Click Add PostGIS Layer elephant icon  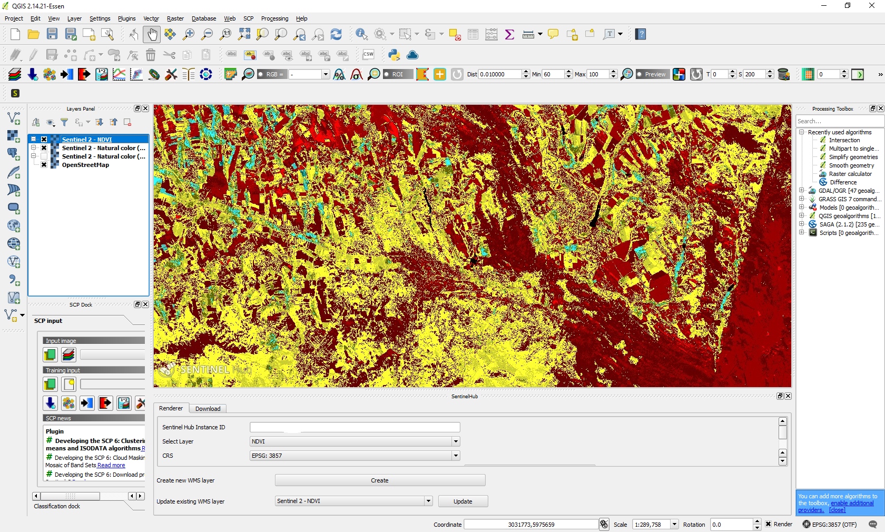pos(14,154)
